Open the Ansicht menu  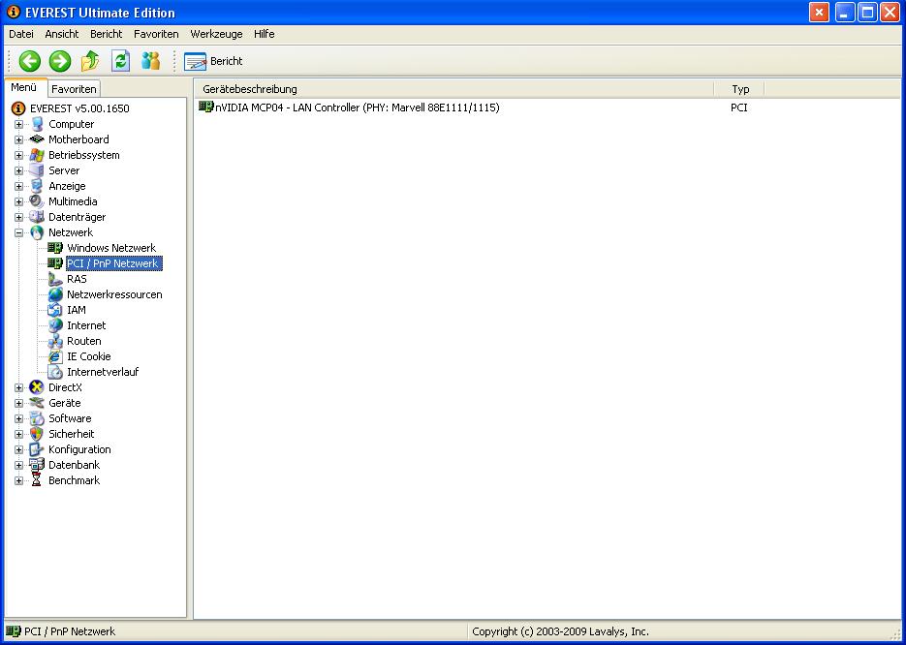tap(62, 34)
